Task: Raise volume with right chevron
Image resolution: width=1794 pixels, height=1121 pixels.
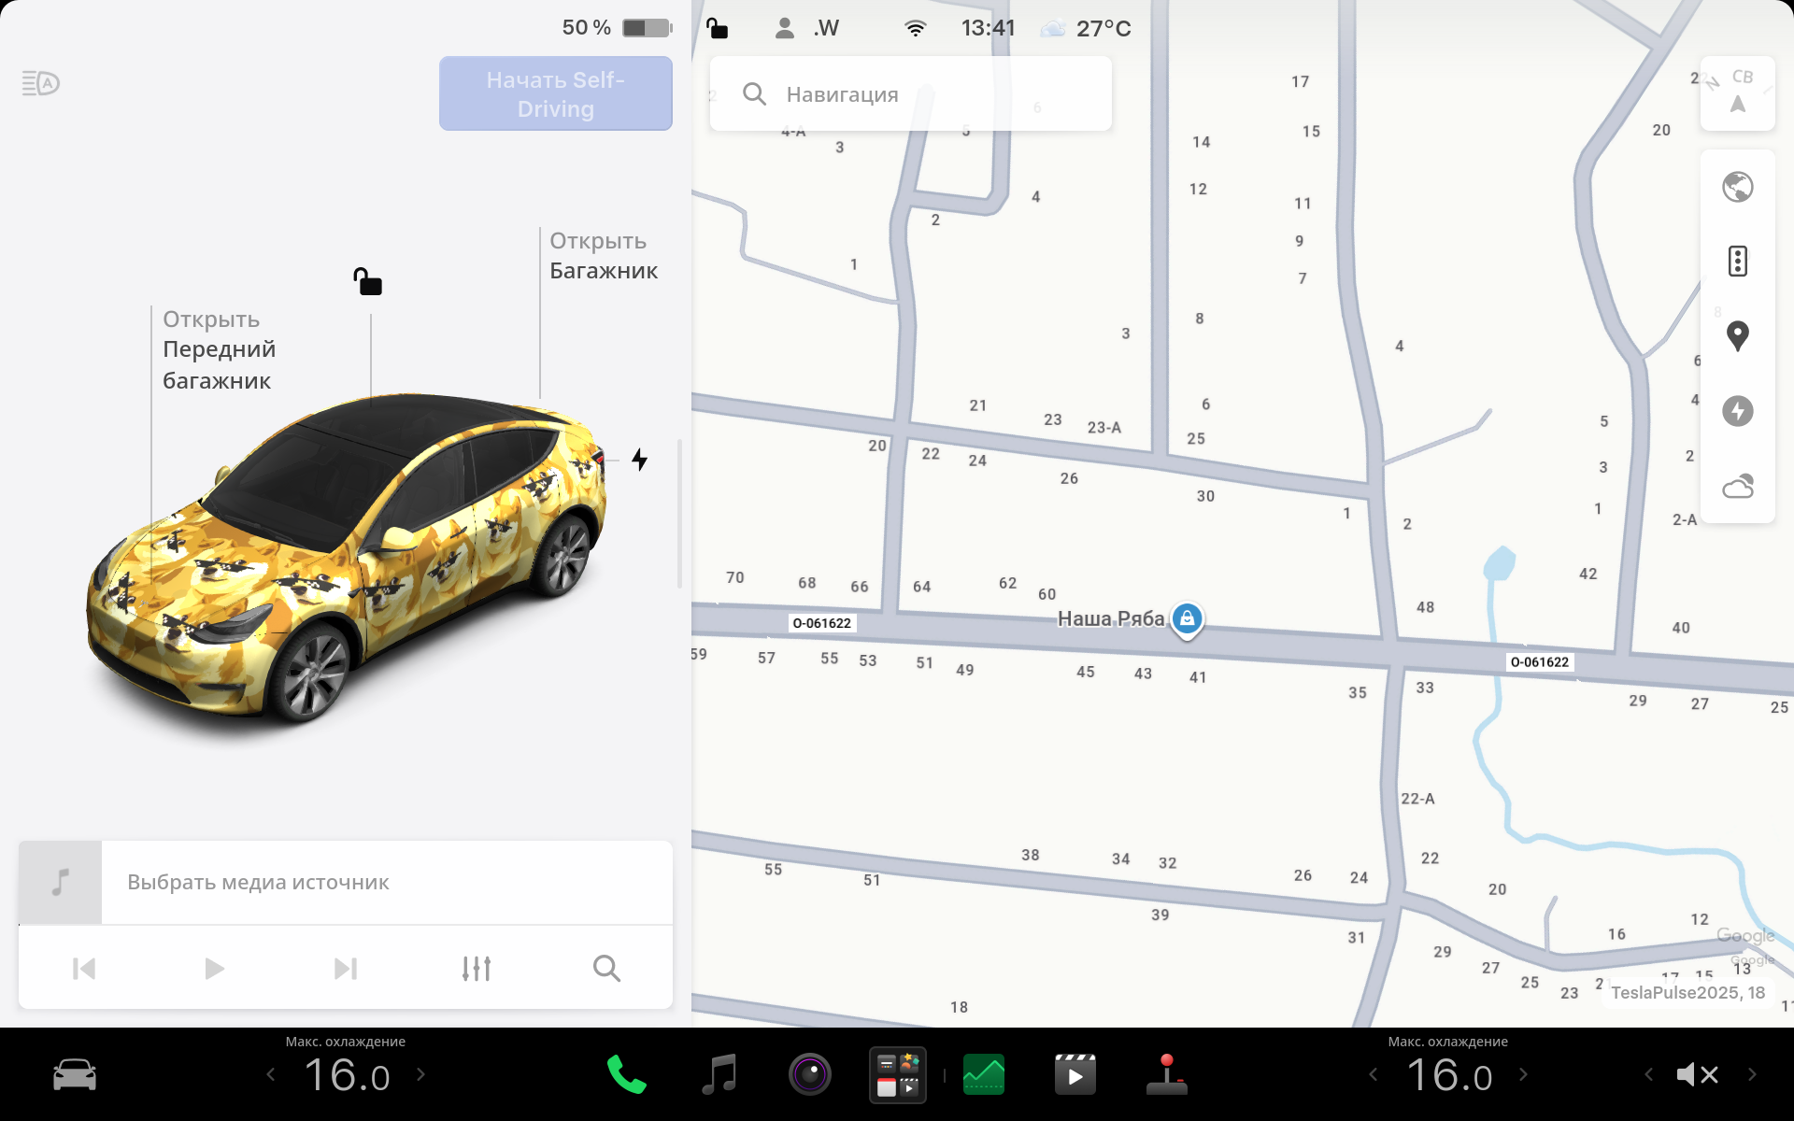Action: 1752,1074
